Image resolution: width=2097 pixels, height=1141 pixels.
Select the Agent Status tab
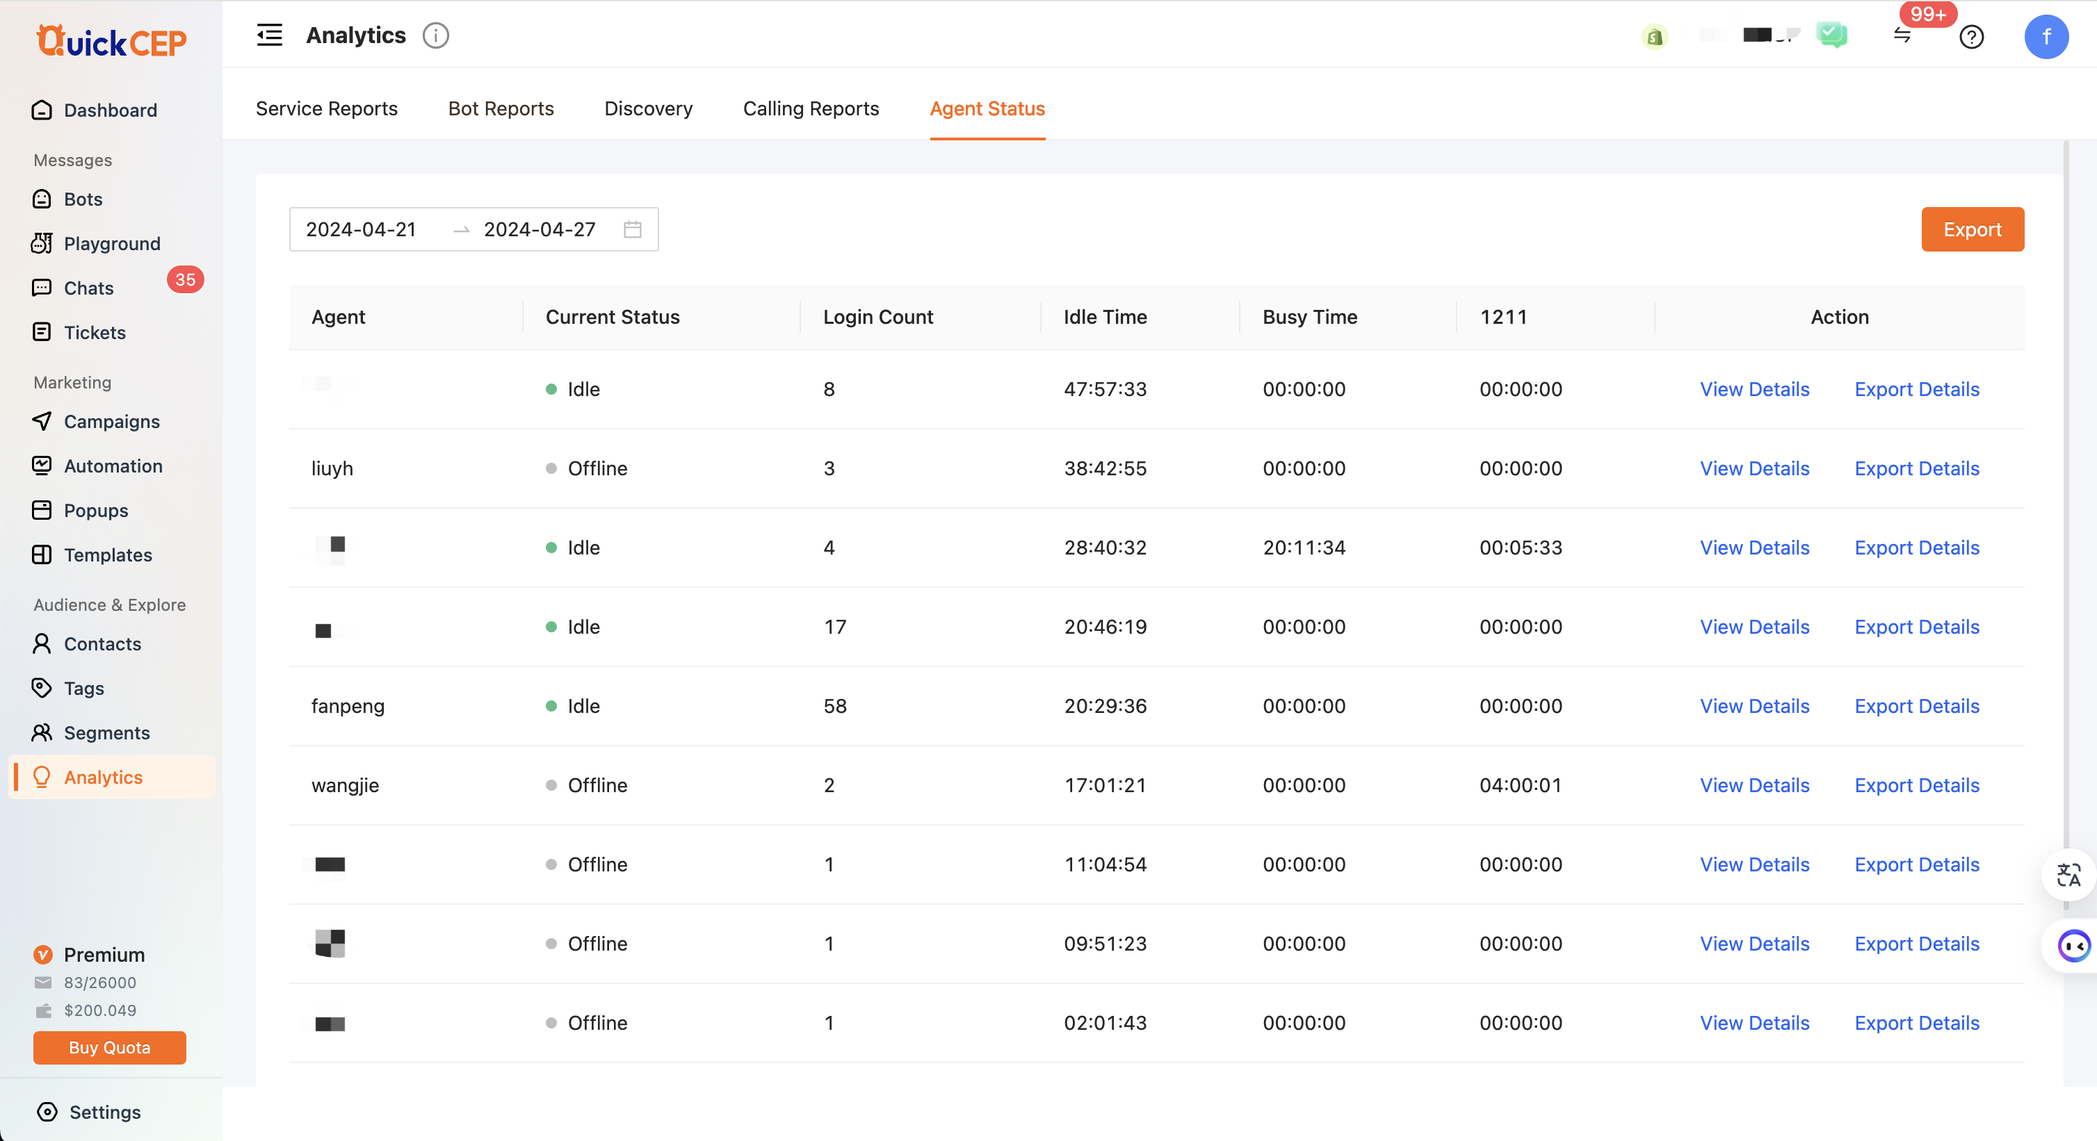click(987, 108)
